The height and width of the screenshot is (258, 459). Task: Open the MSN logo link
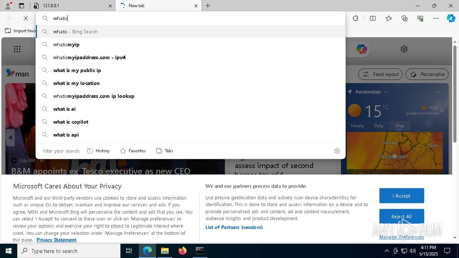point(17,73)
